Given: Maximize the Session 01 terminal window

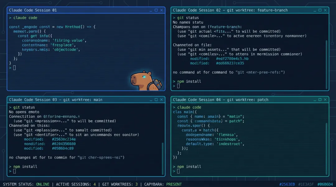Looking at the screenshot, I should [156, 10].
